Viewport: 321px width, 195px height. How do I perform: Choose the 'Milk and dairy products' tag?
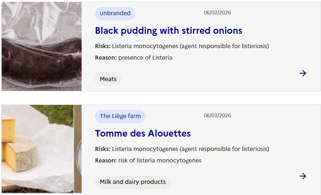coord(133,182)
